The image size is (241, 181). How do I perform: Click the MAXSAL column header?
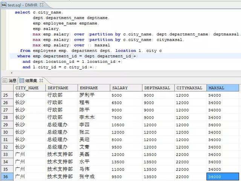click(x=223, y=88)
